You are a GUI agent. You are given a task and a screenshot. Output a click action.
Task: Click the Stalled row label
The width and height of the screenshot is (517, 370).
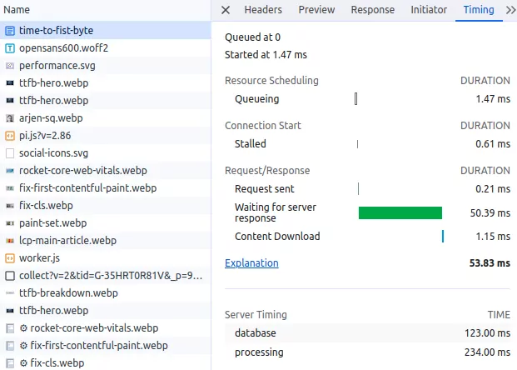(x=251, y=143)
